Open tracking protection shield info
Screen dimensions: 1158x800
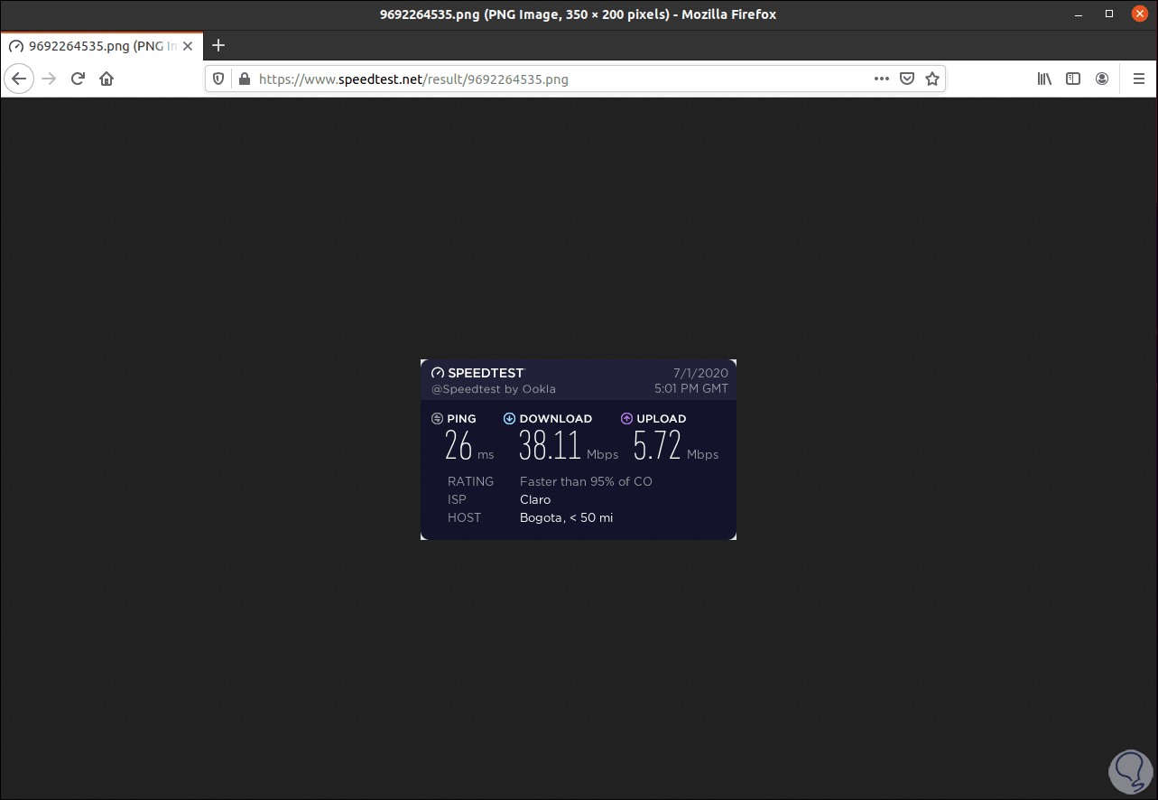(x=218, y=79)
